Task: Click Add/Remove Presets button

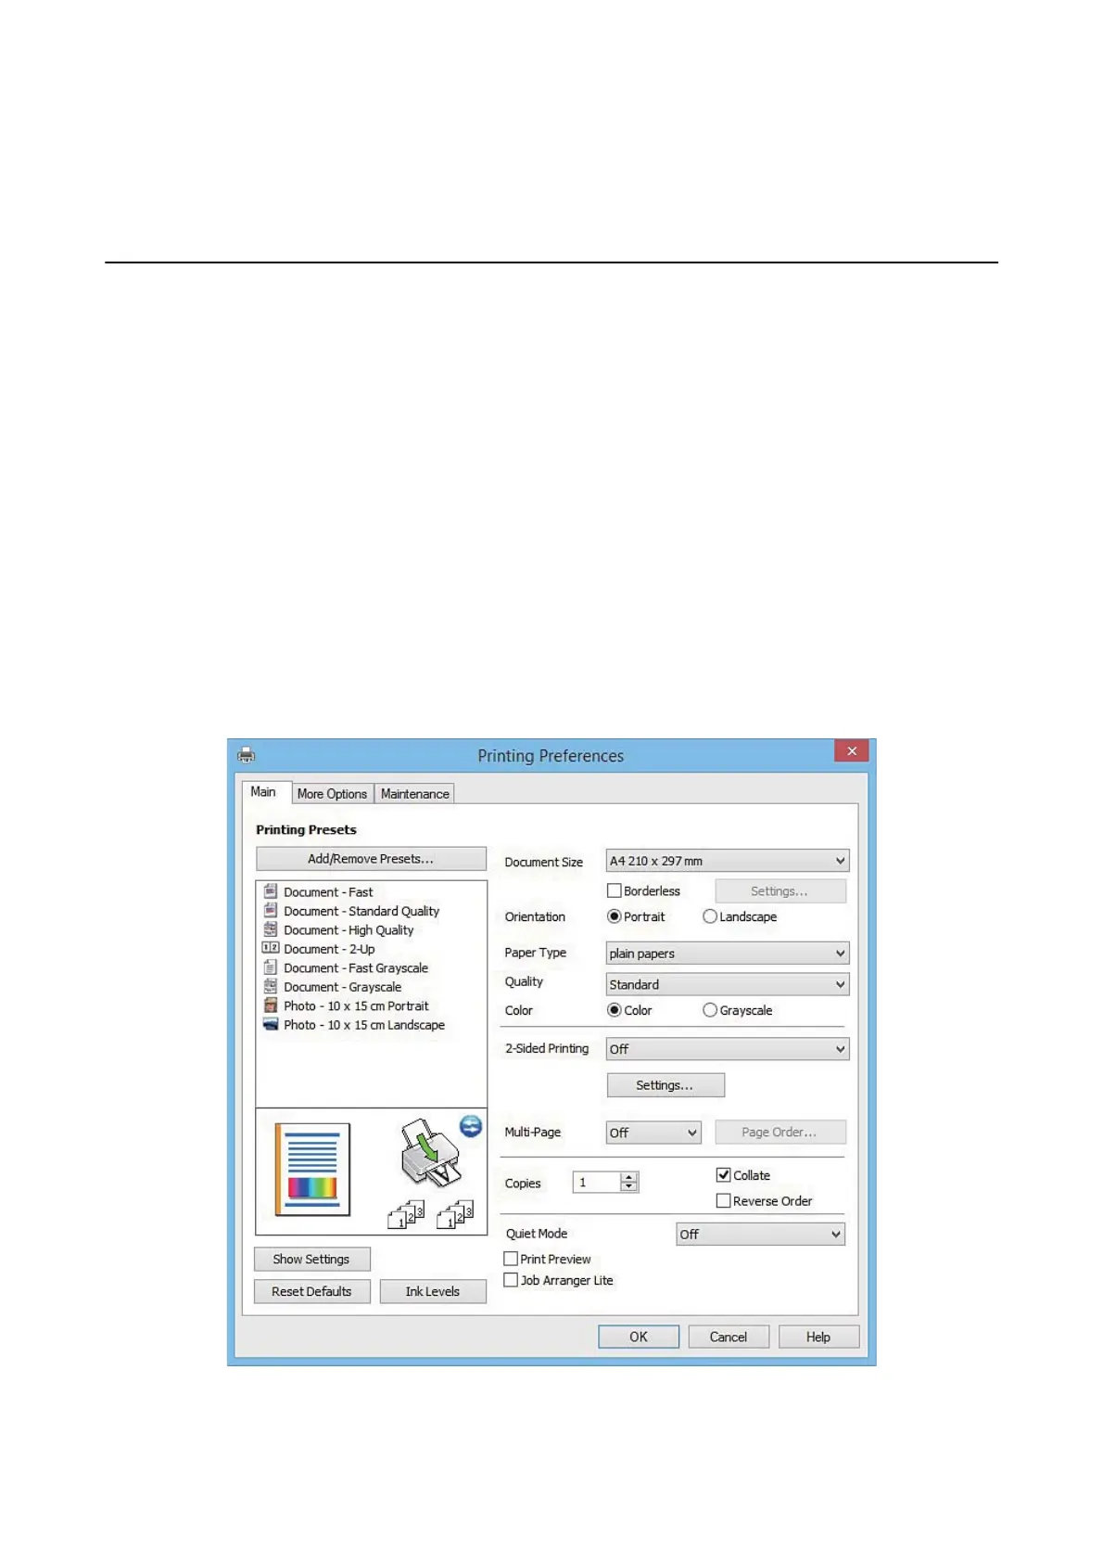Action: click(x=371, y=859)
